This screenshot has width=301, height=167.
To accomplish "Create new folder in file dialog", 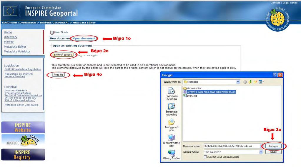I will pyautogui.click(x=255, y=82).
